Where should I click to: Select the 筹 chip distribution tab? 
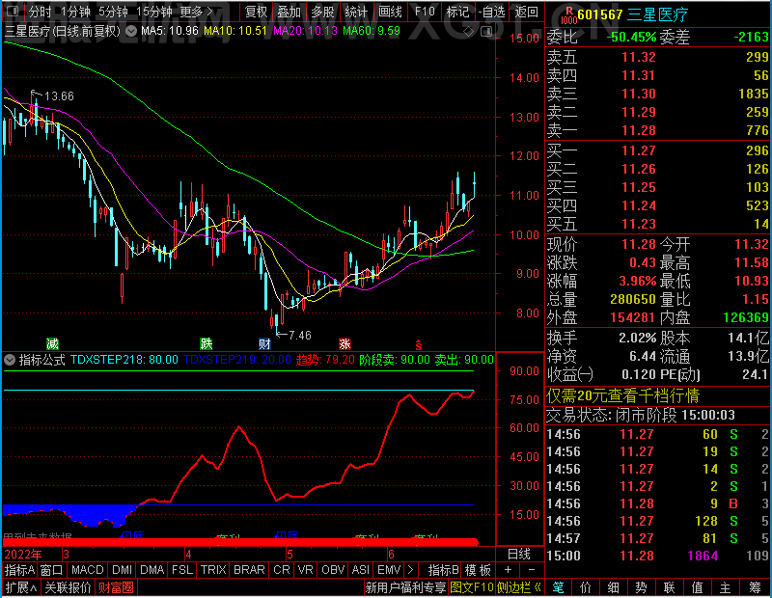coord(756,587)
